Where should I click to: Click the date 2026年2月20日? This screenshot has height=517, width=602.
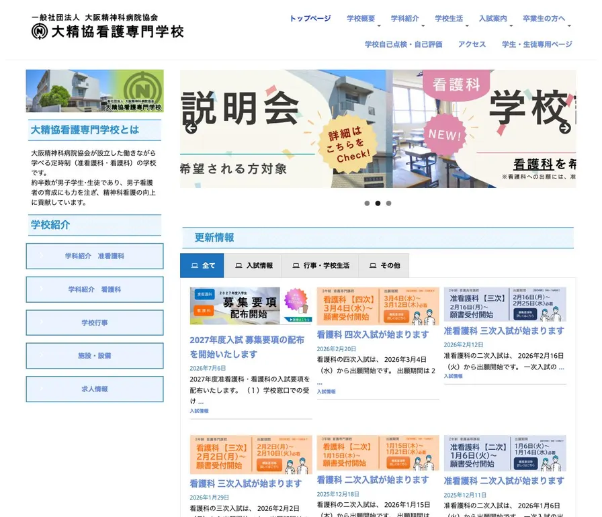pyautogui.click(x=337, y=349)
